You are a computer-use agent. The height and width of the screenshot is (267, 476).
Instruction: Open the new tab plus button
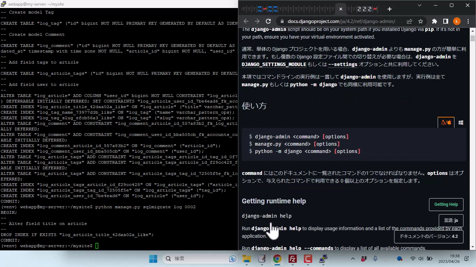tap(389, 9)
